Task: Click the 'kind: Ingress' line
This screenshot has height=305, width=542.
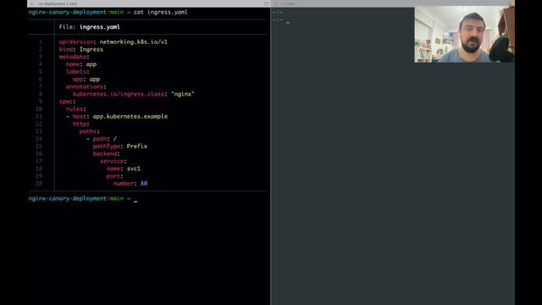Action: pos(81,49)
